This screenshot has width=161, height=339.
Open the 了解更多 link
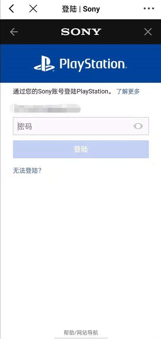pyautogui.click(x=128, y=92)
